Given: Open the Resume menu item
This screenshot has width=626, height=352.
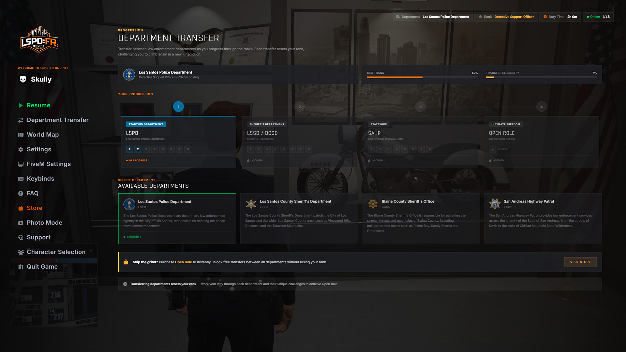Looking at the screenshot, I should click(x=34, y=105).
